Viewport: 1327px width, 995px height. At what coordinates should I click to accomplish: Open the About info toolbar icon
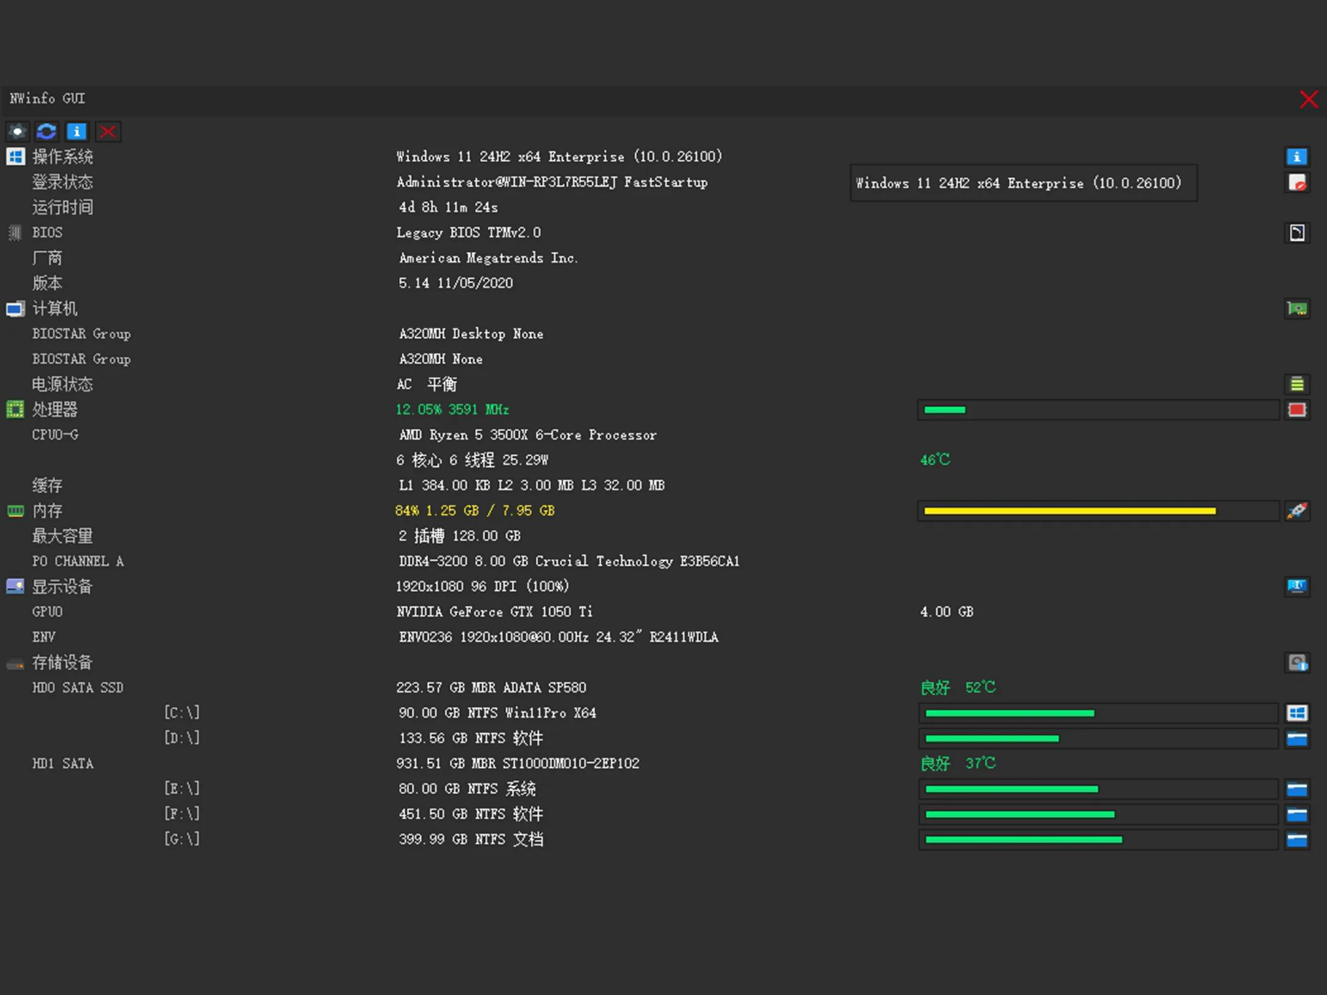77,131
